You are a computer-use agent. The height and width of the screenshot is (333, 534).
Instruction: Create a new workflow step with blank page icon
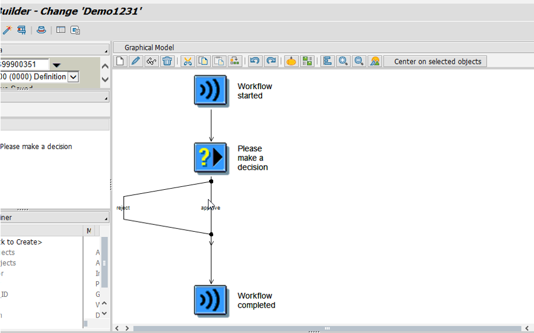[120, 61]
